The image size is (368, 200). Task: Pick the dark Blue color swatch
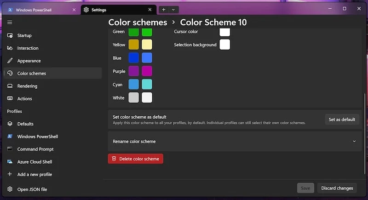coord(133,58)
